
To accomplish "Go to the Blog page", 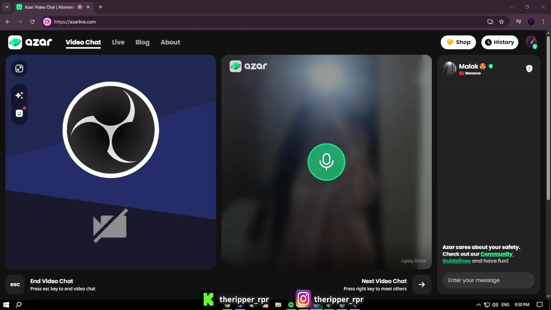I will tap(142, 42).
